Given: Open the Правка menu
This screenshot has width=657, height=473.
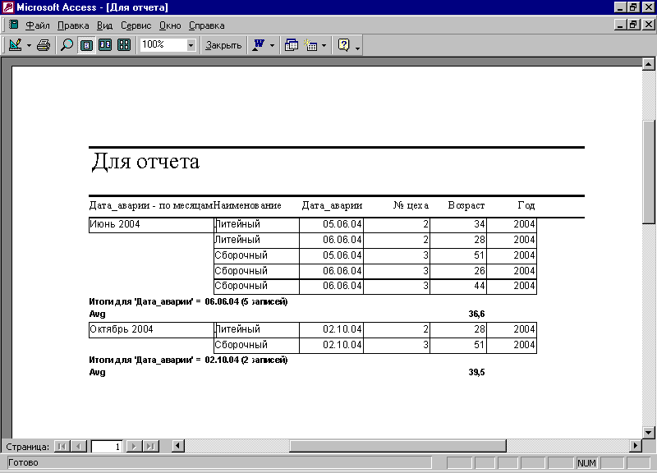Looking at the screenshot, I should [x=73, y=25].
